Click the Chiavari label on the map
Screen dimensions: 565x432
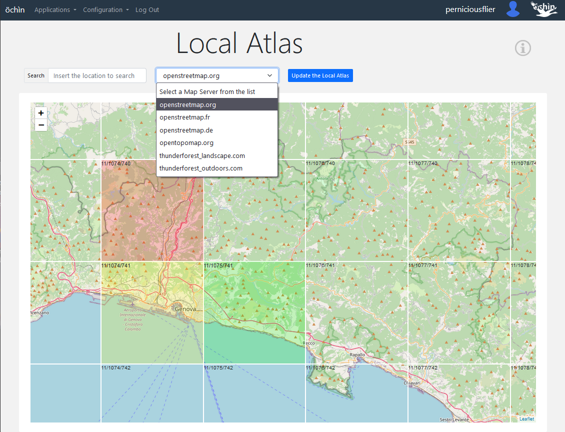pos(412,383)
